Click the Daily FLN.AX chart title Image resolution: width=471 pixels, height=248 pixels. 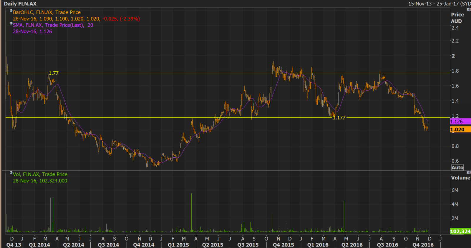click(x=20, y=4)
